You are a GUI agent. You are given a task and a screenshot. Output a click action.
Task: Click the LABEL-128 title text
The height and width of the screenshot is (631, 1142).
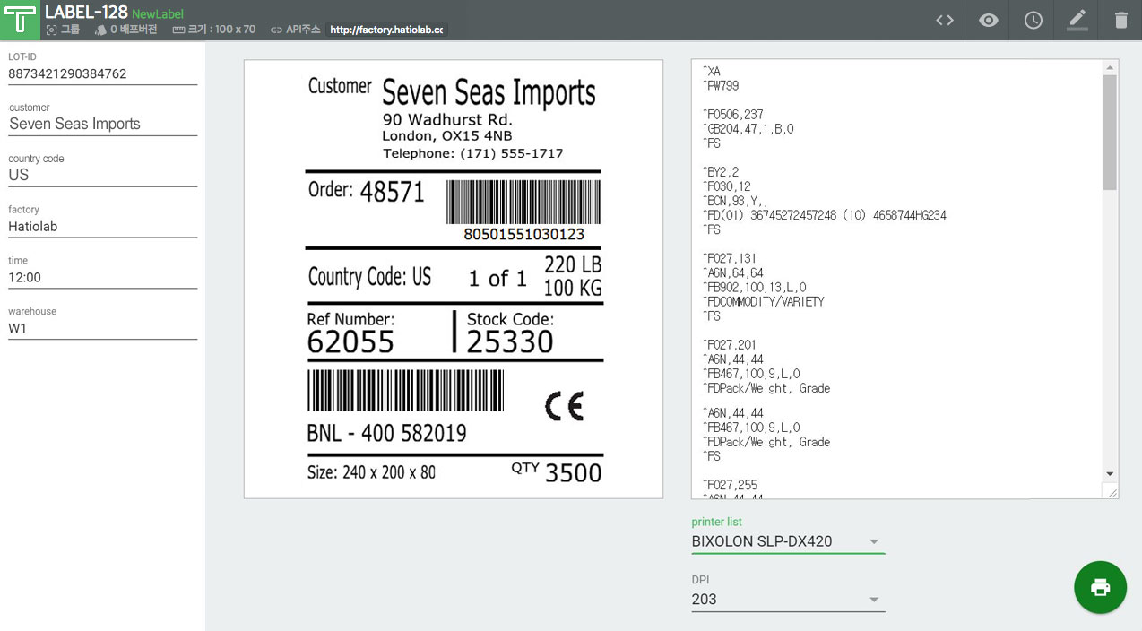point(86,13)
